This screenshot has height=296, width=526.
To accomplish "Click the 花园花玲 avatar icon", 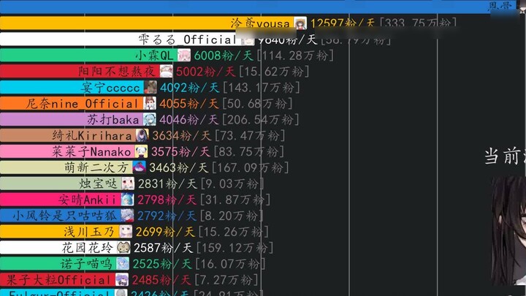I will pyautogui.click(x=124, y=248).
